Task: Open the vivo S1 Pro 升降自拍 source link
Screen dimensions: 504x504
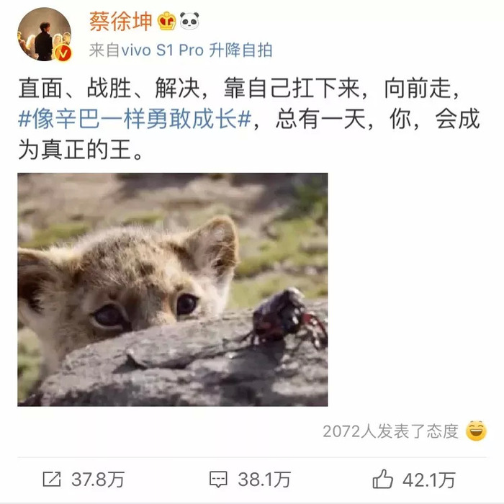Action: [x=197, y=50]
